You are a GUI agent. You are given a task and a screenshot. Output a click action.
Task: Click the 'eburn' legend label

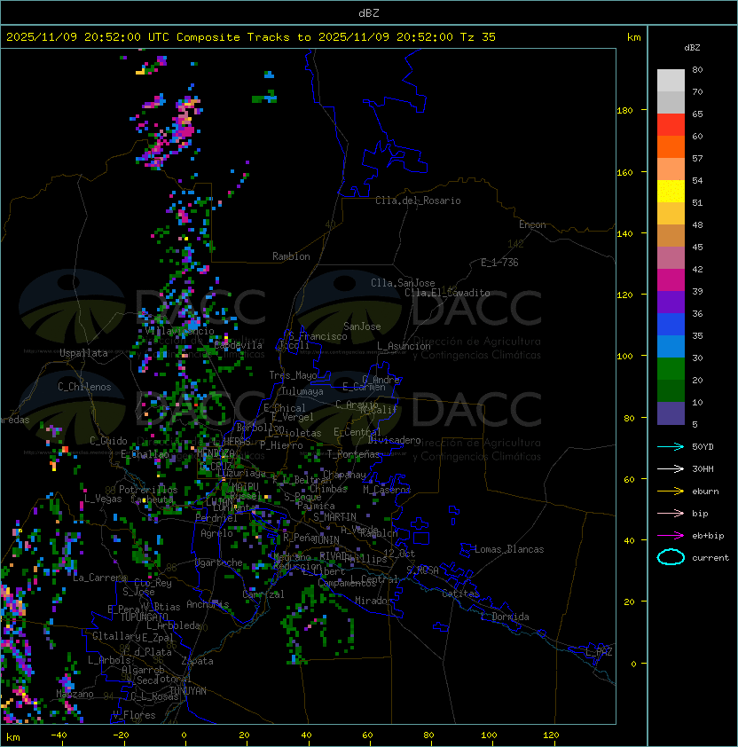[705, 491]
